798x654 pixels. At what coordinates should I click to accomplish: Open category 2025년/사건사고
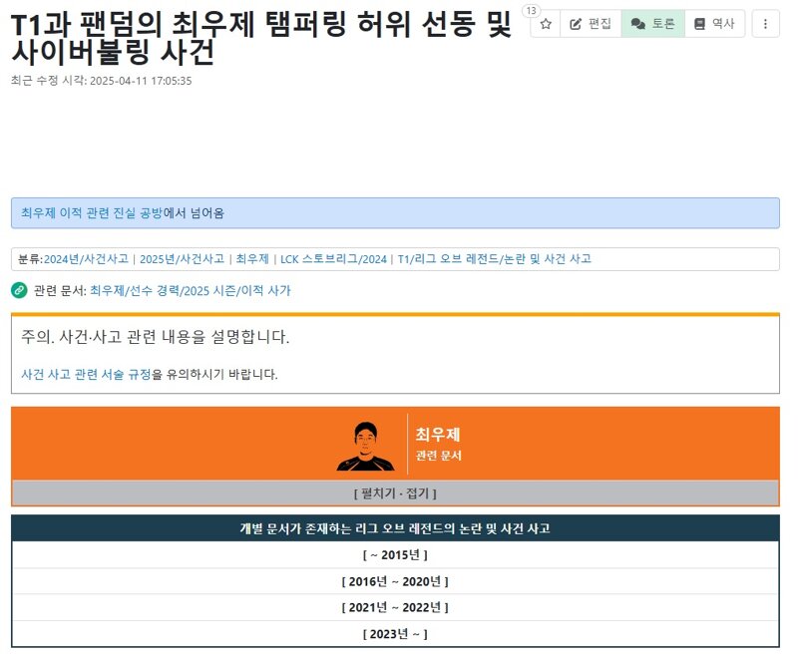(182, 259)
